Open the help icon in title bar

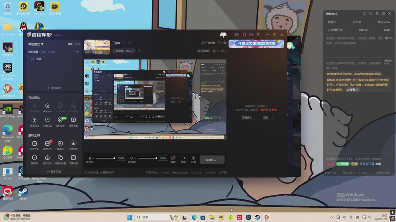pos(251,35)
